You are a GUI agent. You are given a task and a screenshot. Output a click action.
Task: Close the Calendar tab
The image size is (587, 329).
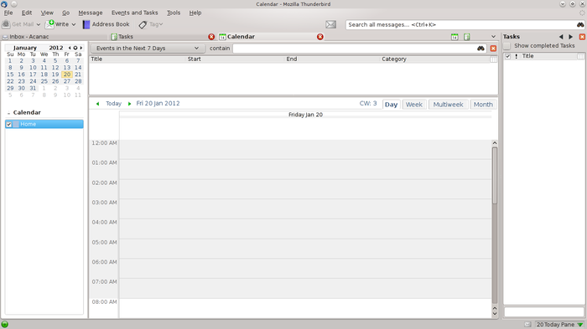pos(319,37)
